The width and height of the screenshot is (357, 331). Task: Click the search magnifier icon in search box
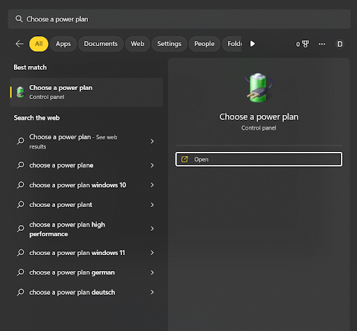click(x=19, y=19)
